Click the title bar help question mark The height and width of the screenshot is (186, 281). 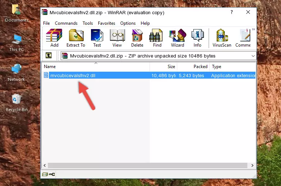point(232,12)
